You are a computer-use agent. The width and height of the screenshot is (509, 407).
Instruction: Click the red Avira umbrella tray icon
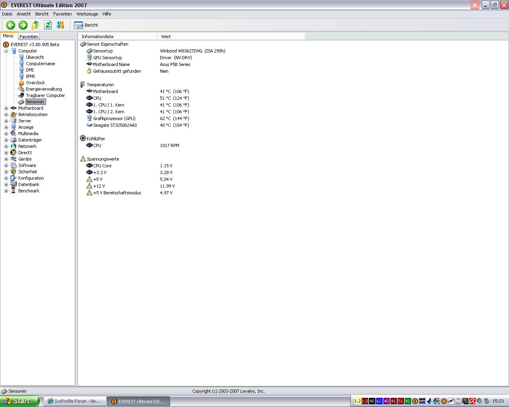[472, 401]
